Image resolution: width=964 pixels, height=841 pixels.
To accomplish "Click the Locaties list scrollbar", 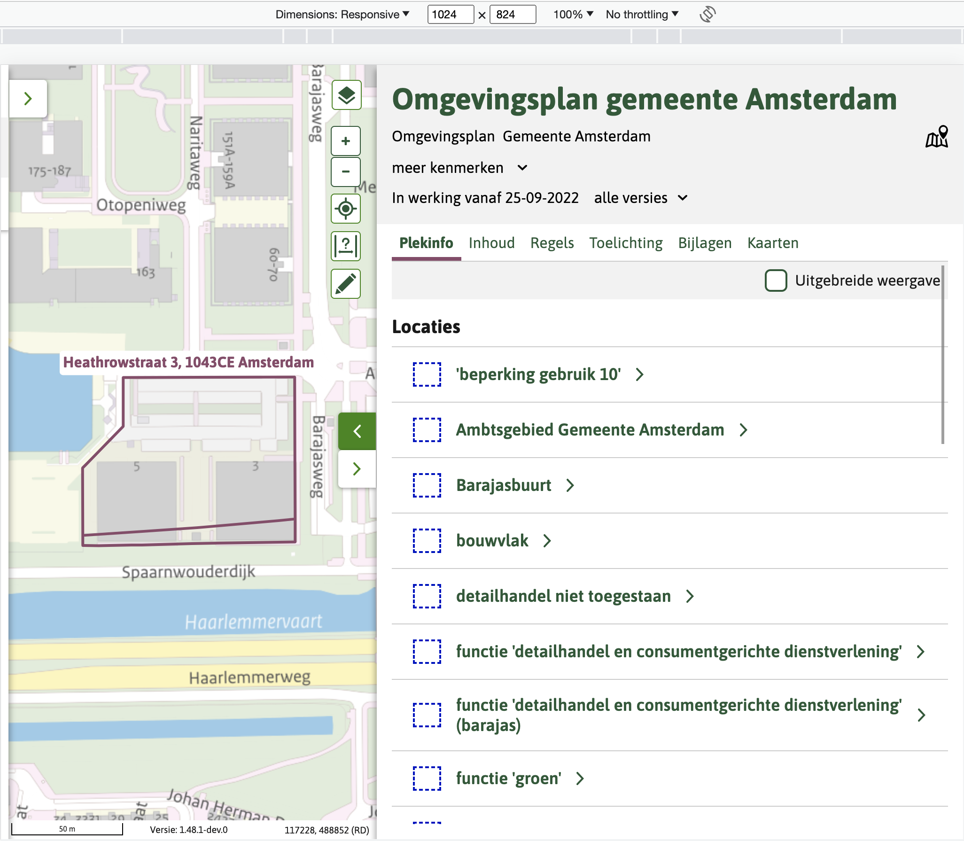I will (x=943, y=355).
